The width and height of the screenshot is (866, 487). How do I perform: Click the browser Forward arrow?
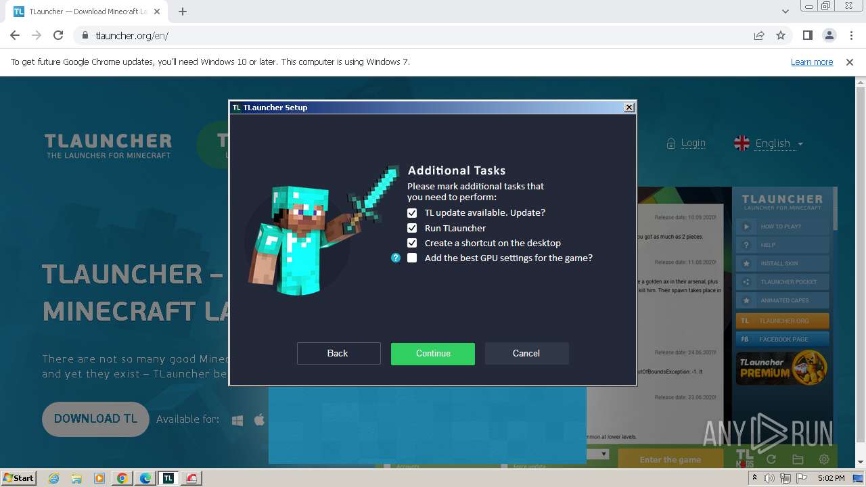(x=37, y=35)
